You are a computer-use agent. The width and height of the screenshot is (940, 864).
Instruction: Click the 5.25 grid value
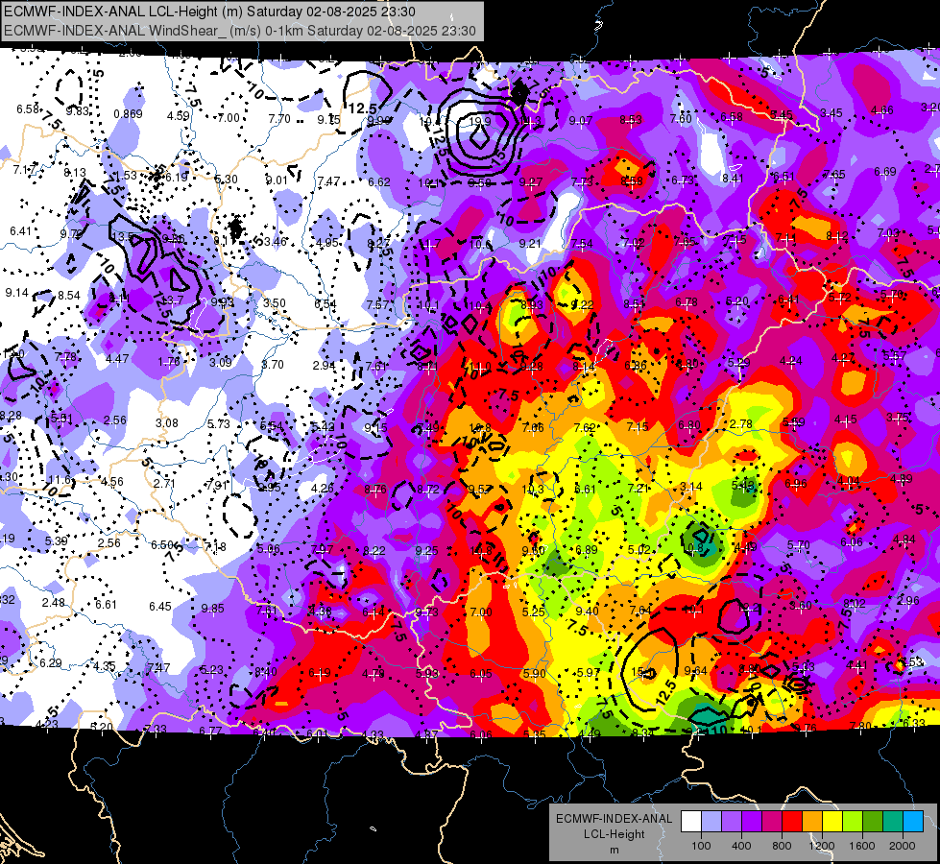534,612
